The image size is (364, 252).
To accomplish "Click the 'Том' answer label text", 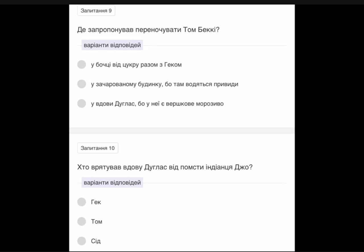I will 97,222.
